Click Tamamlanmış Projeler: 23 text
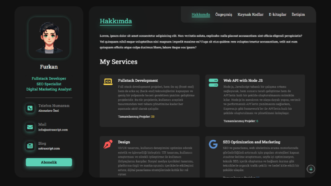The image size is (331, 186). pyautogui.click(x=136, y=117)
